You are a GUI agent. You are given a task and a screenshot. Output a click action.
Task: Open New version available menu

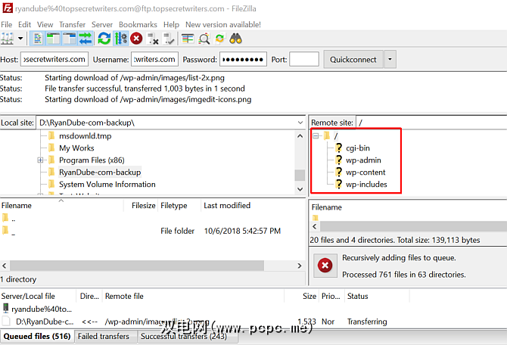point(223,24)
